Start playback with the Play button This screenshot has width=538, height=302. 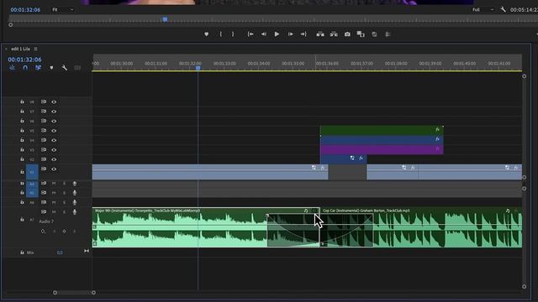coord(277,34)
